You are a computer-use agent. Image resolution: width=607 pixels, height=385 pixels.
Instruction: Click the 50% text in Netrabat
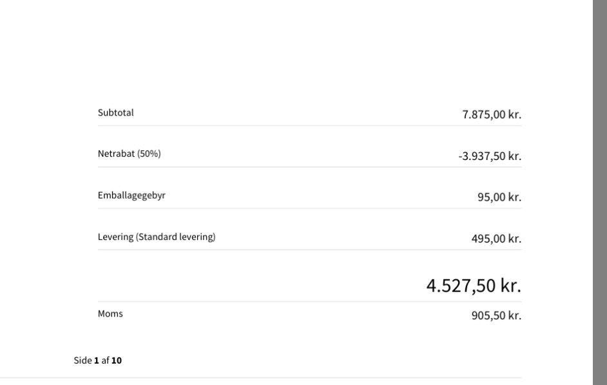tap(149, 154)
